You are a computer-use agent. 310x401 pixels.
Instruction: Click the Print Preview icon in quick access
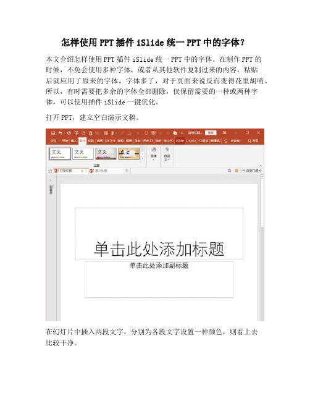click(91, 133)
